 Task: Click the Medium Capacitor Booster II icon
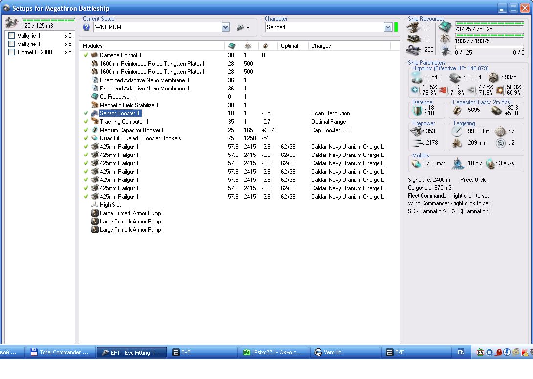coord(95,130)
